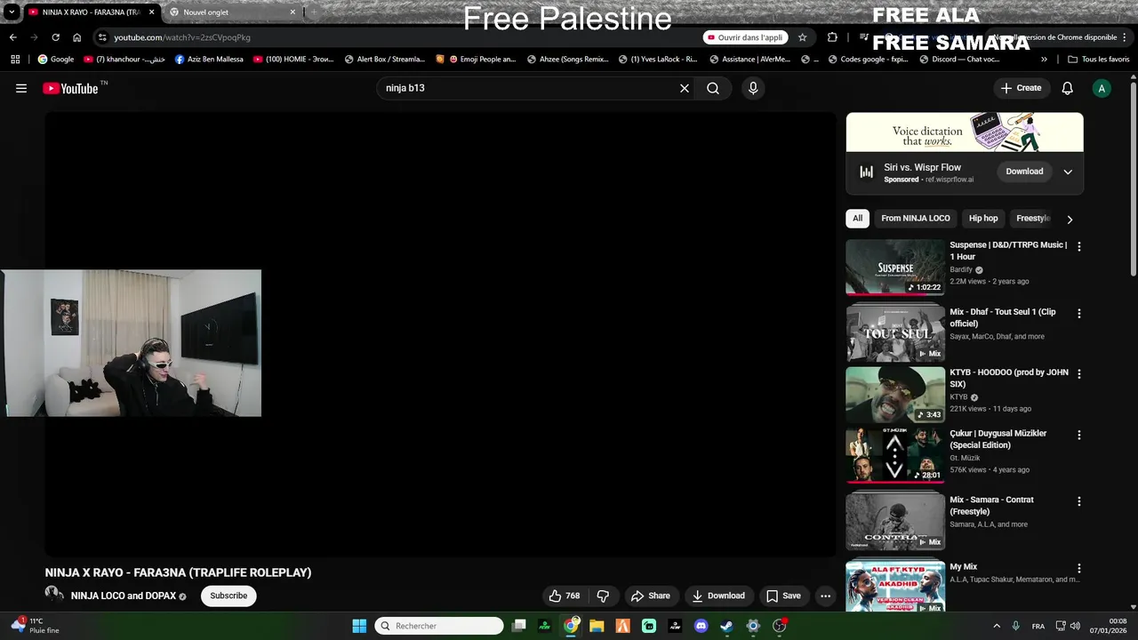Download the video
The width and height of the screenshot is (1138, 640).
(717, 596)
